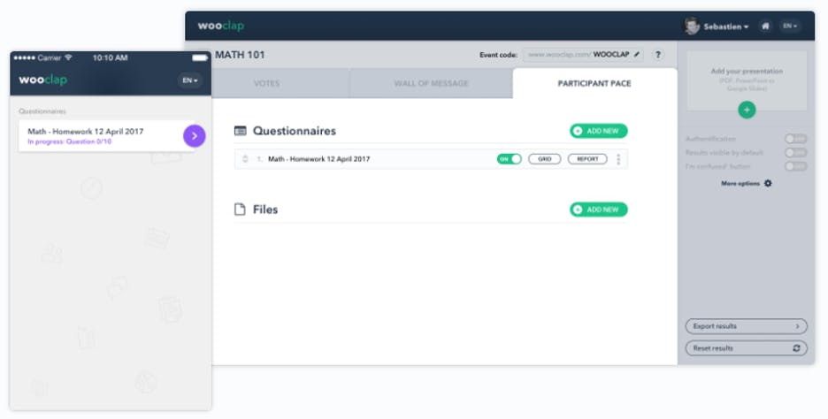Click drag handle of Math Homework row
Screen dimensions: 828x419
(x=245, y=159)
